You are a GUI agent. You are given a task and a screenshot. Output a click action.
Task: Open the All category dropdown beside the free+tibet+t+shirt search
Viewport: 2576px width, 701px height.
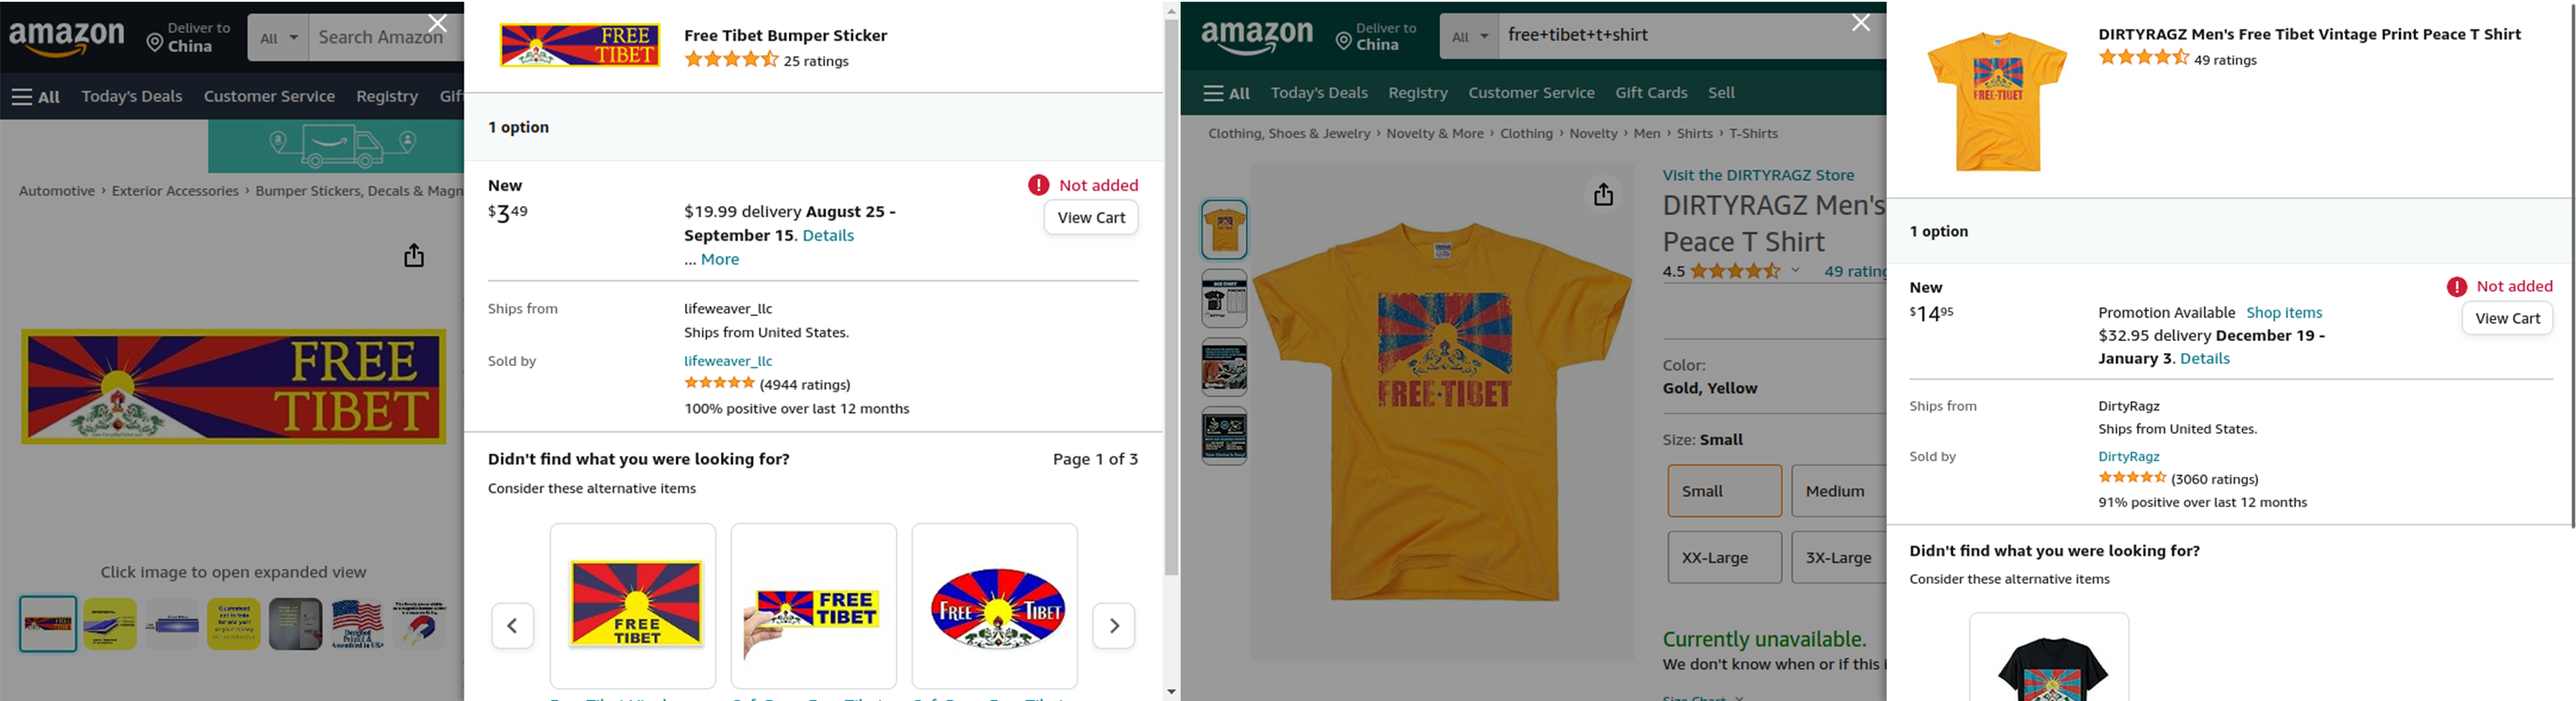pos(1469,37)
